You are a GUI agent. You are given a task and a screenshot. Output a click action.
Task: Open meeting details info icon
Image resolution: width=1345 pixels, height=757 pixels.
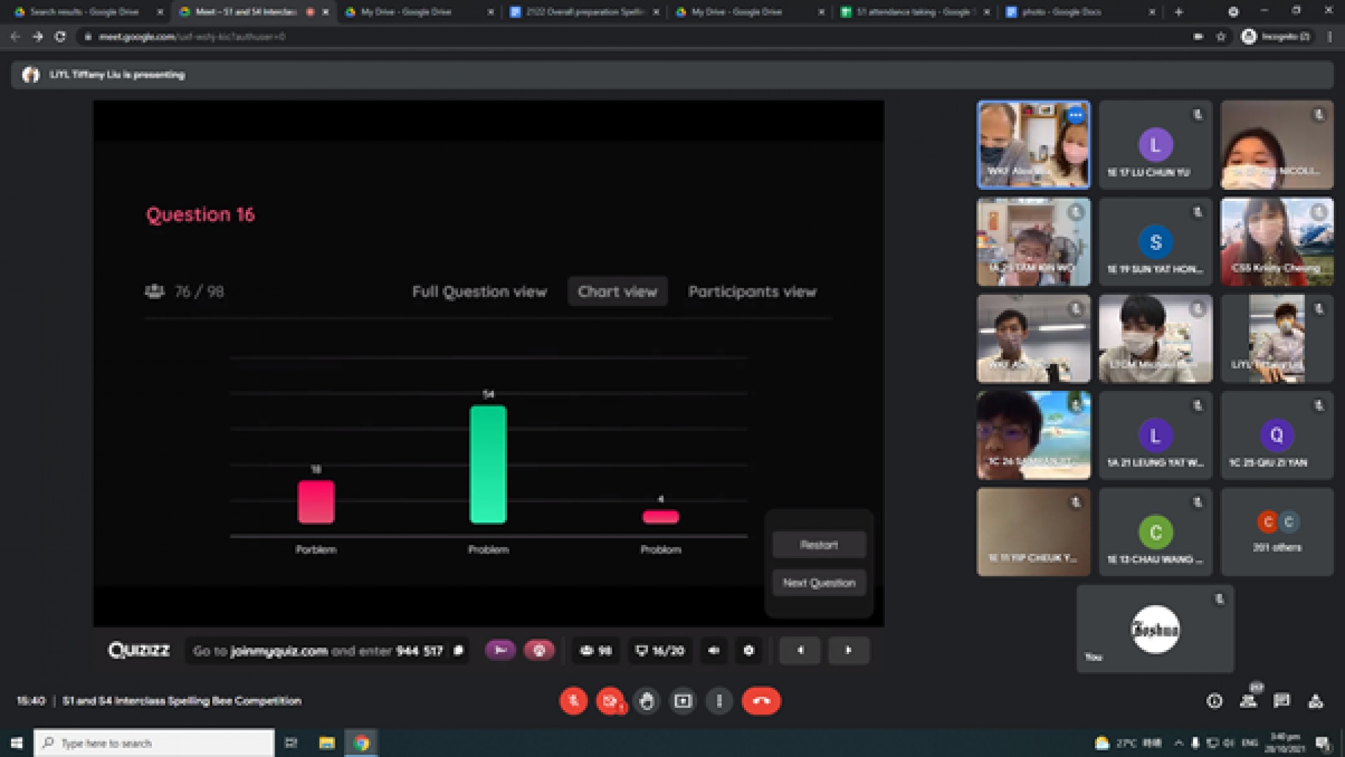click(x=1215, y=701)
